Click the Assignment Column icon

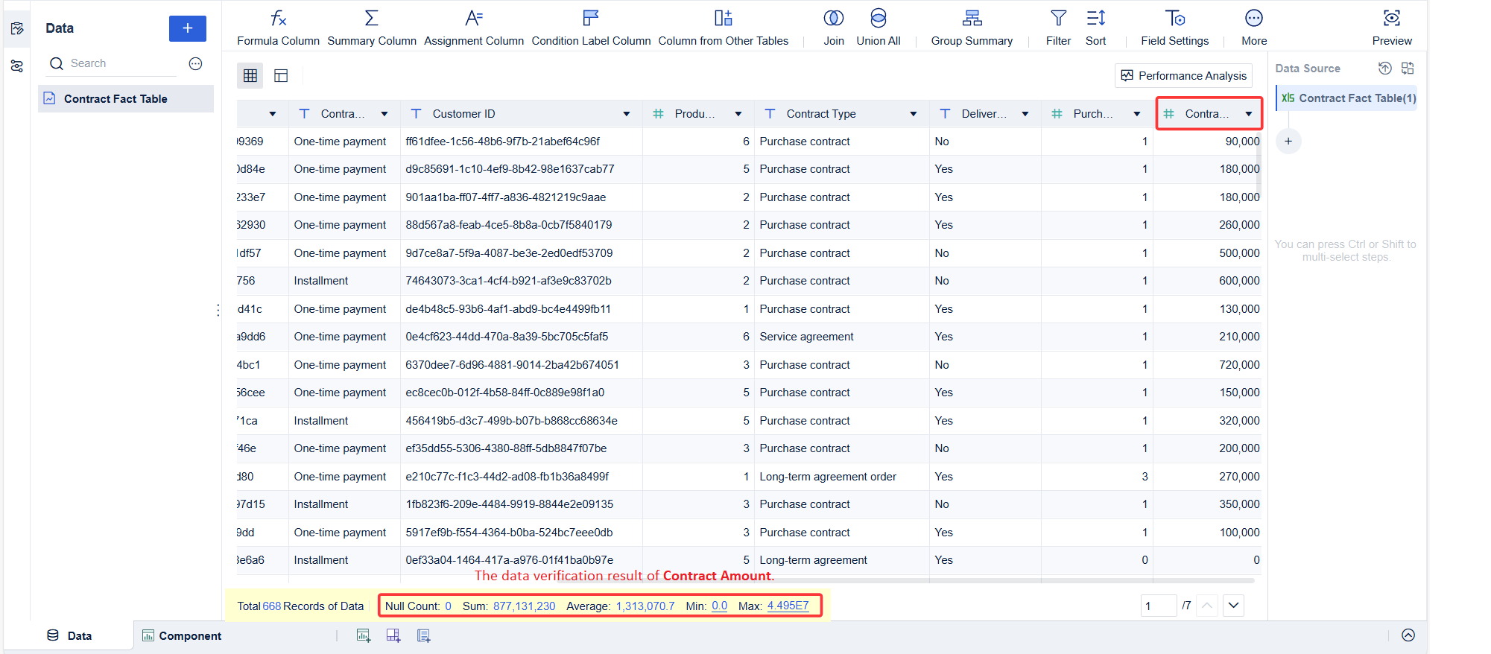coord(474,18)
